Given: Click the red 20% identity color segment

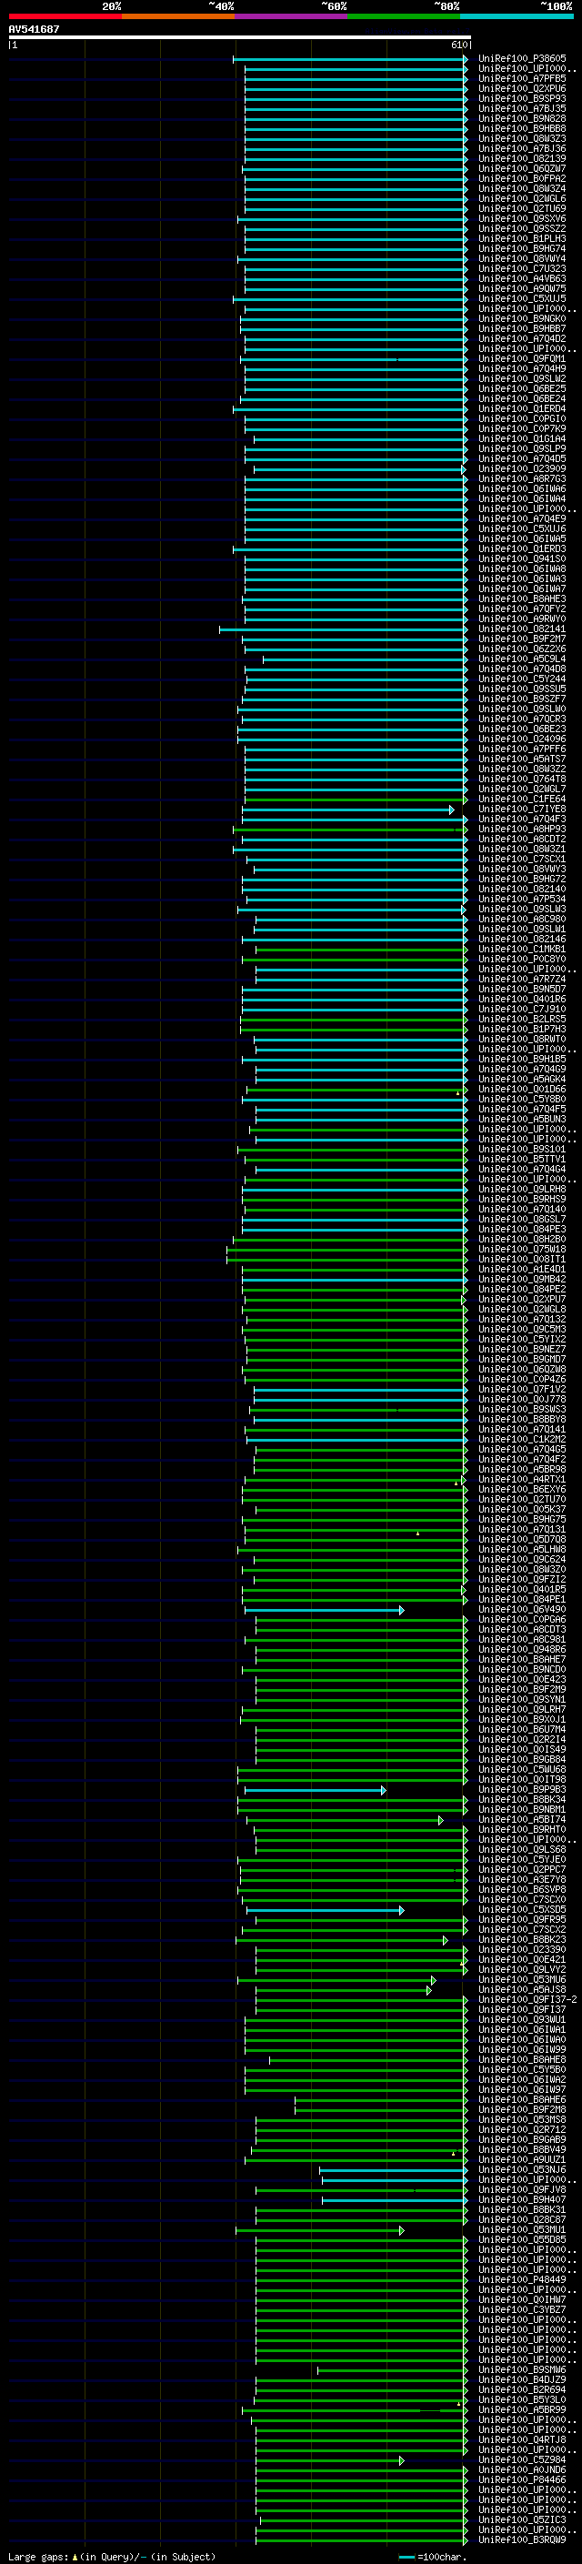Looking at the screenshot, I should 65,16.
